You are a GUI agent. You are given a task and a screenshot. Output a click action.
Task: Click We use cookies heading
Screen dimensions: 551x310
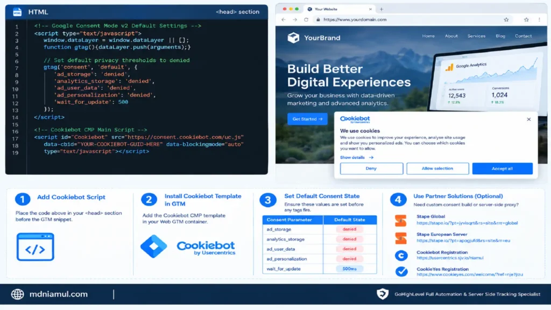(360, 131)
